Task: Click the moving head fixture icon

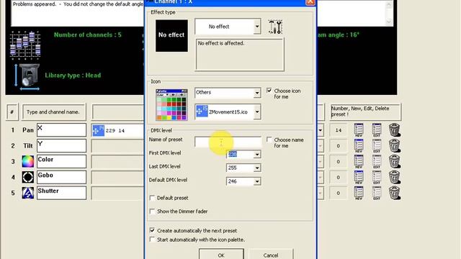Action: 27,77
